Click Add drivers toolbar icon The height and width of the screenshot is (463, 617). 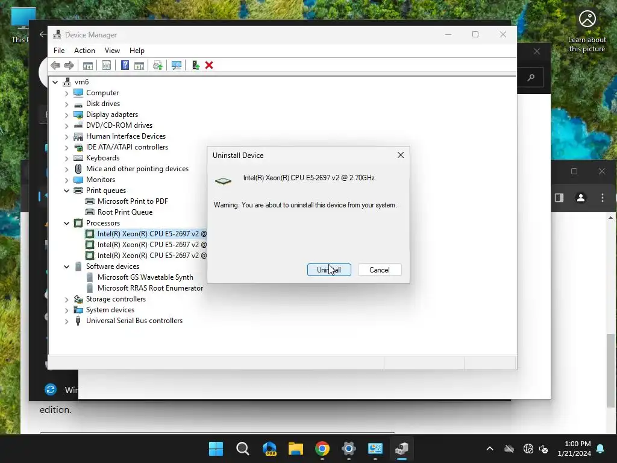pyautogui.click(x=196, y=65)
